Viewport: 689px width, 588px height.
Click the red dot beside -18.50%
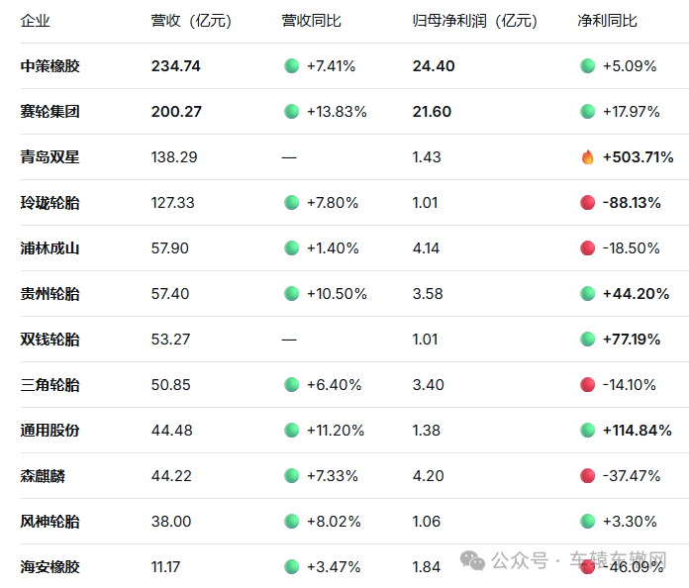tap(587, 248)
